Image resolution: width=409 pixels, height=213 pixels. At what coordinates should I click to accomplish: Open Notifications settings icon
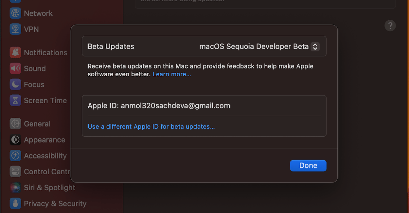point(15,52)
